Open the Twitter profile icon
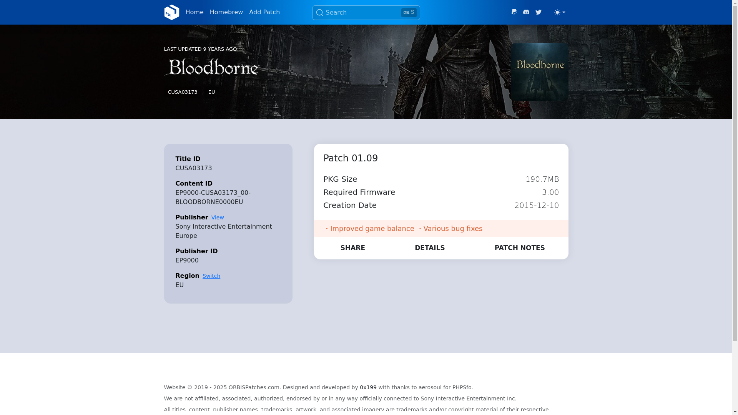Image resolution: width=738 pixels, height=415 pixels. 539,12
